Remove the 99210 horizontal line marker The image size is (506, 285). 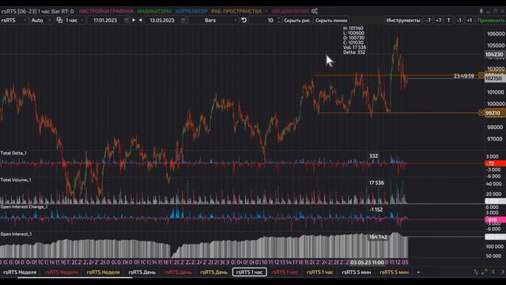click(481, 112)
